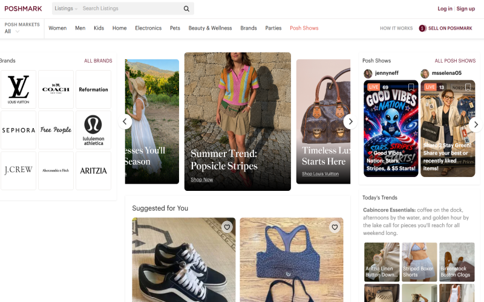Bookmark the jennyneff Good Vibes show
This screenshot has width=484, height=302.
point(411,87)
